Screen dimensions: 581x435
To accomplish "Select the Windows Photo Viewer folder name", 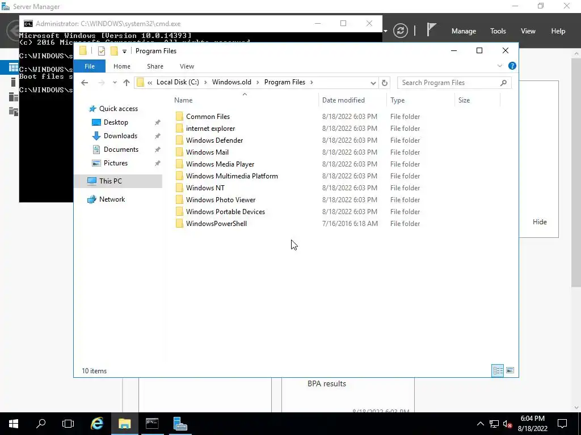I will (x=221, y=200).
